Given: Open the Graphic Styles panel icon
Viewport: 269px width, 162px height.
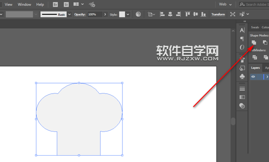Looking at the screenshot, I should (x=242, y=68).
